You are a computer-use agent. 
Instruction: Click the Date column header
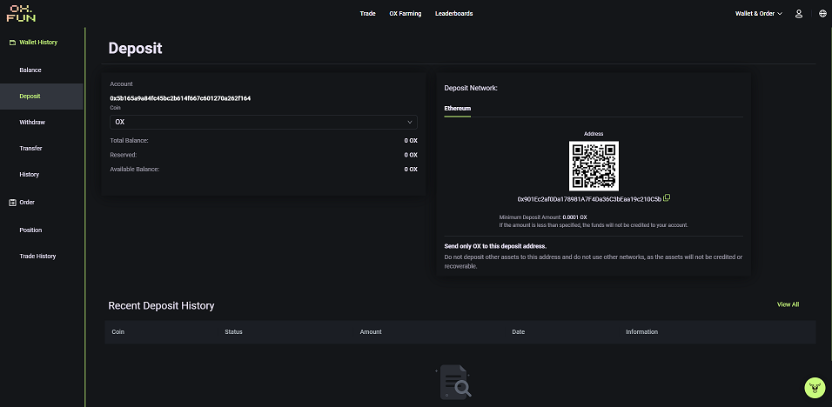click(x=519, y=331)
